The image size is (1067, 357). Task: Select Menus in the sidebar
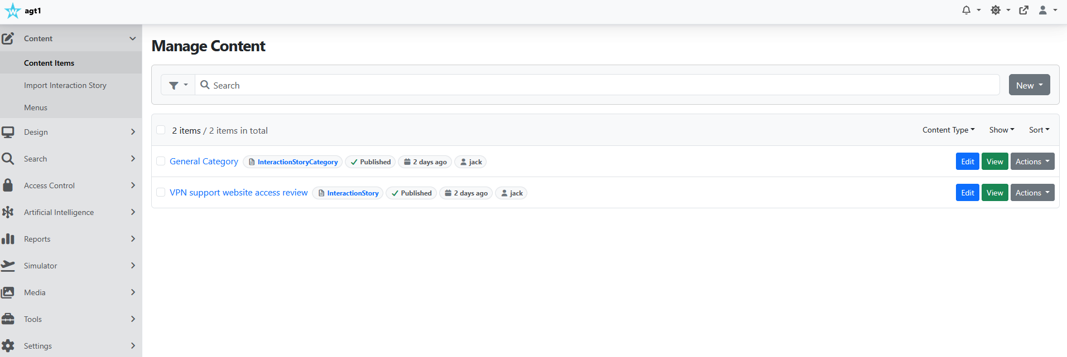[x=36, y=107]
